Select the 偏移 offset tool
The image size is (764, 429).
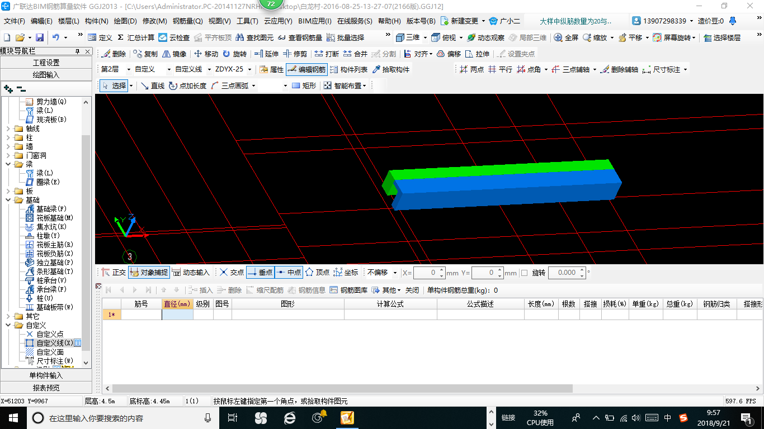pyautogui.click(x=449, y=54)
